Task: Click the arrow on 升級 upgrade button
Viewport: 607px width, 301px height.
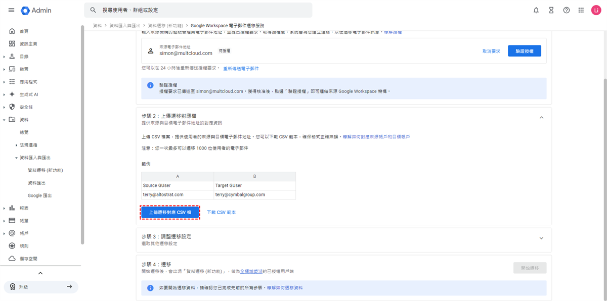Action: click(x=69, y=287)
